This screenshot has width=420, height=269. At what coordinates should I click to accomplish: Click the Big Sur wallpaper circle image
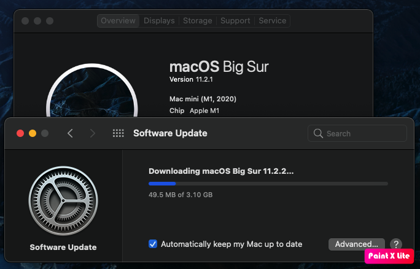(92, 90)
